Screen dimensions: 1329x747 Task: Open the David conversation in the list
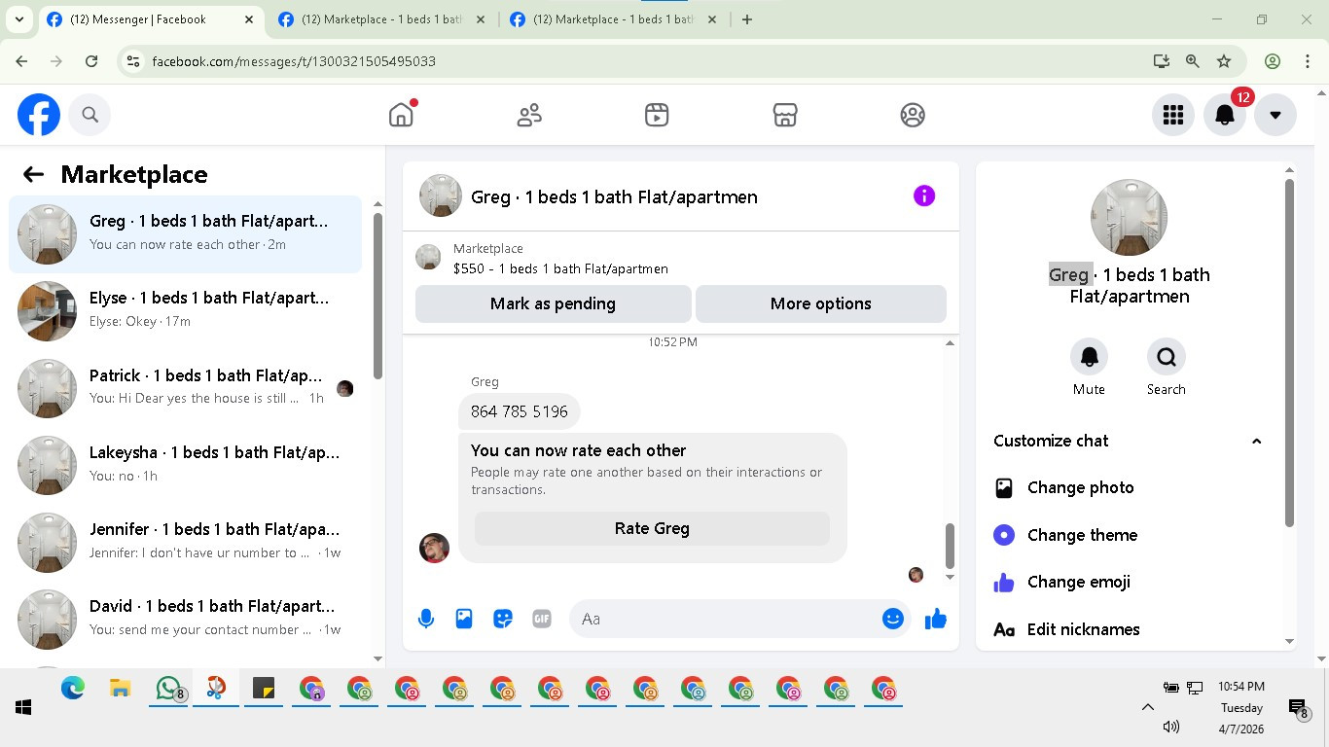tap(185, 618)
